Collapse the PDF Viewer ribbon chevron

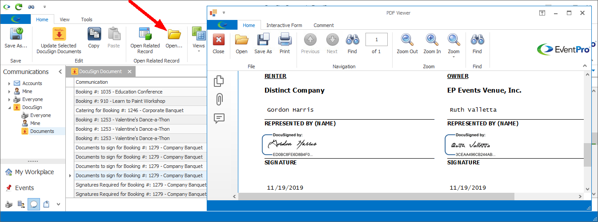[x=585, y=66]
